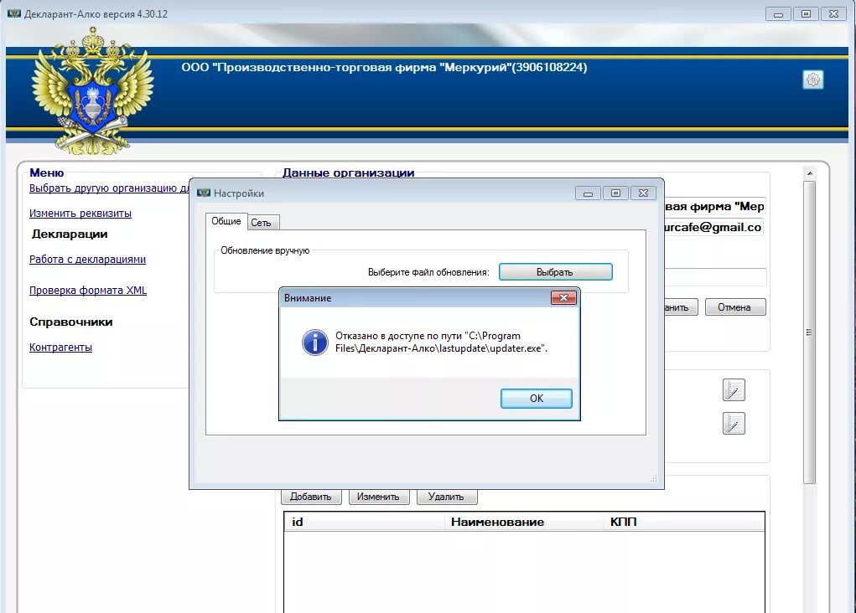The width and height of the screenshot is (856, 613).
Task: Click the scrollbar up arrow
Action: pyautogui.click(x=810, y=173)
